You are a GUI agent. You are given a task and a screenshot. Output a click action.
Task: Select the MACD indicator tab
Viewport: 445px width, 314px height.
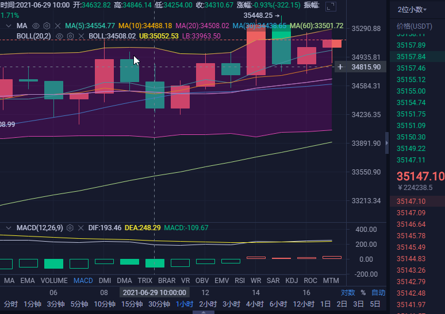83,281
